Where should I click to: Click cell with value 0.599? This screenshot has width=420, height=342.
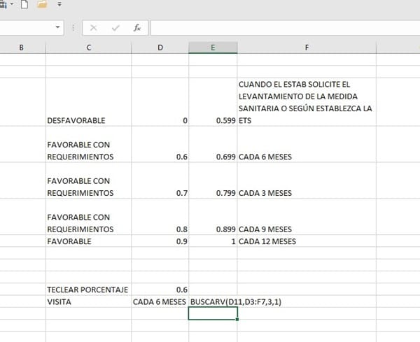tap(213, 102)
